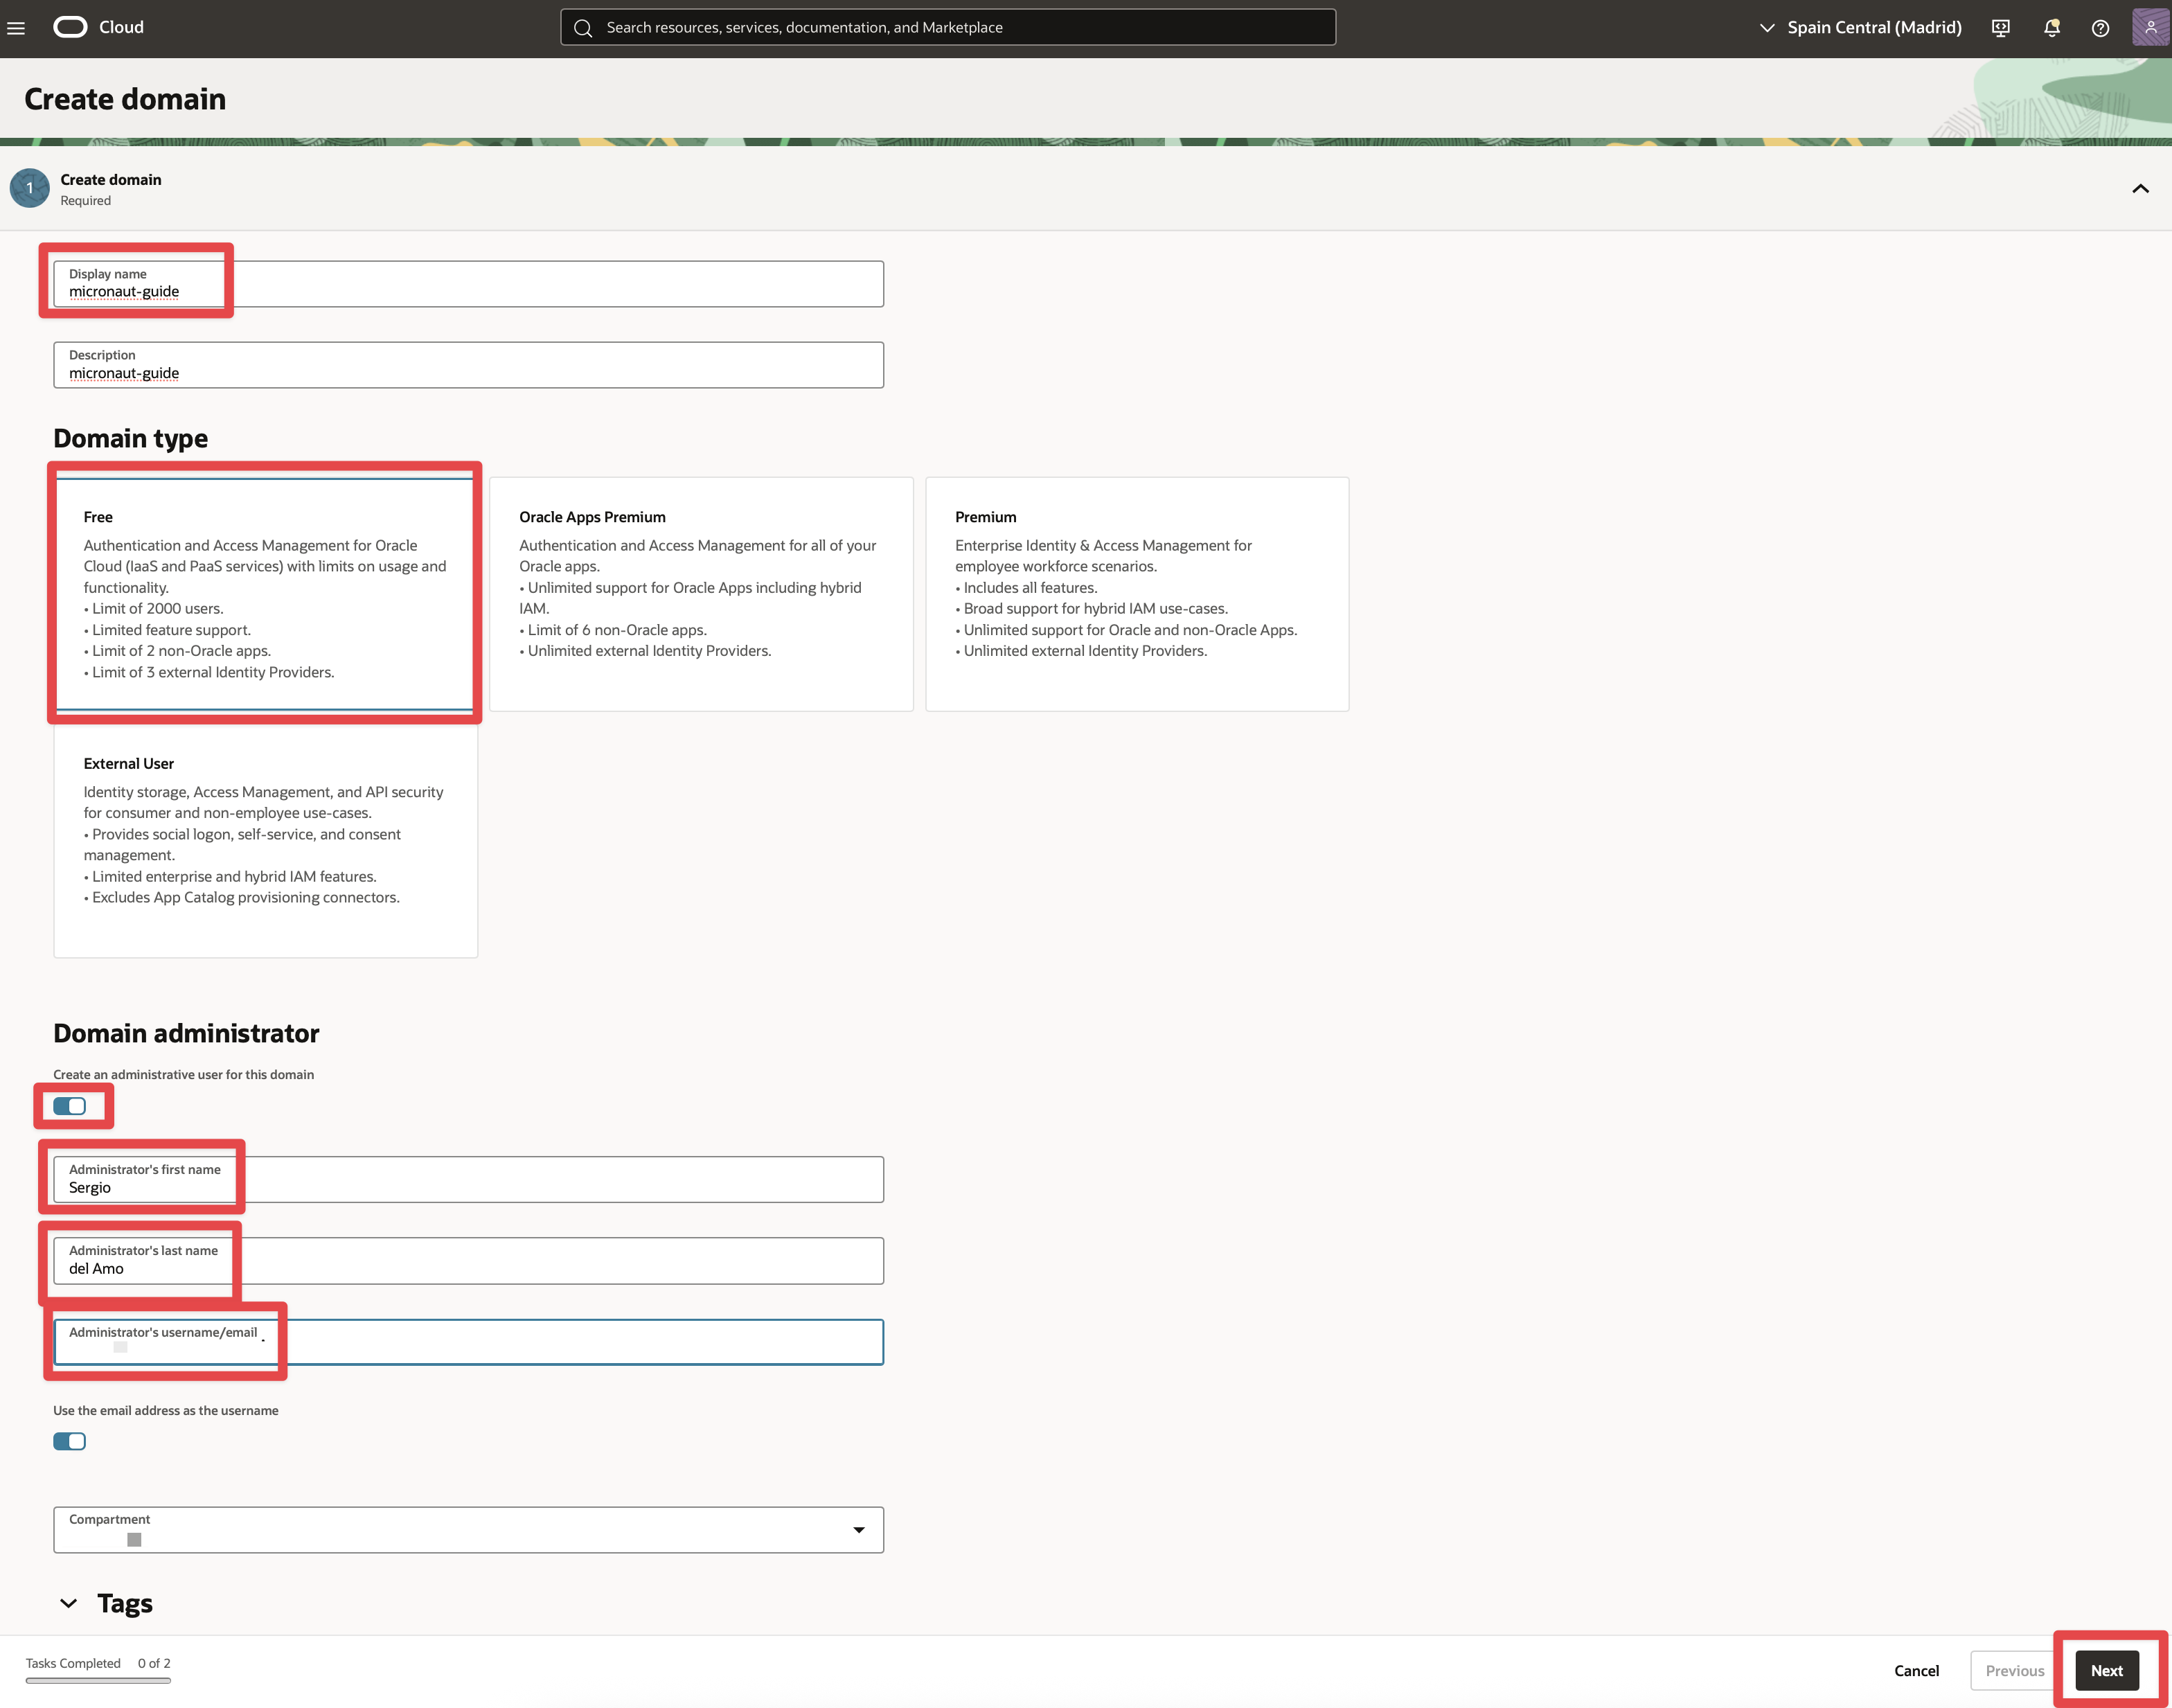2172x1708 pixels.
Task: Open the notifications bell
Action: click(2051, 28)
